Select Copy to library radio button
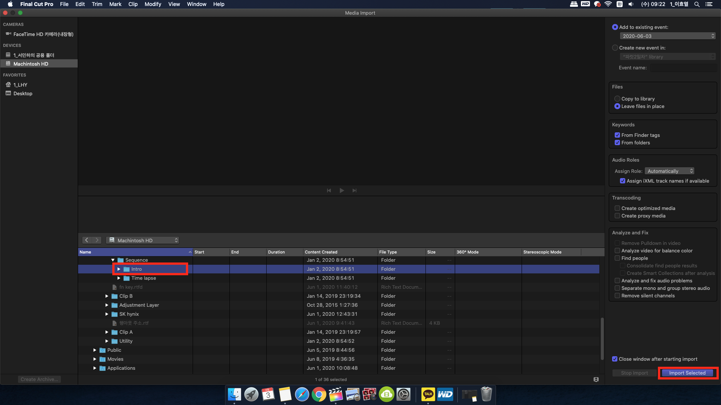This screenshot has width=721, height=405. point(617,99)
